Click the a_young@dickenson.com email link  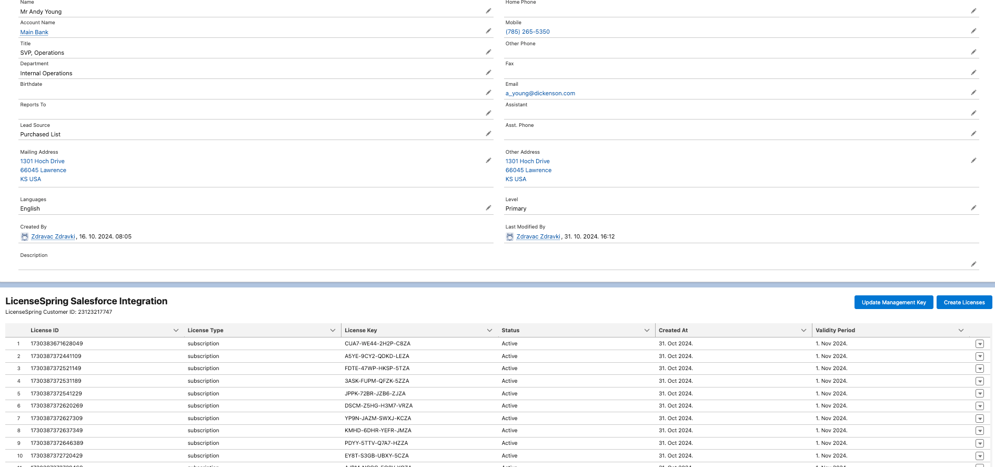(540, 93)
